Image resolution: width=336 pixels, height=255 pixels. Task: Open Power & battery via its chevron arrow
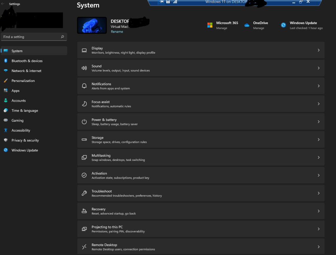click(318, 122)
